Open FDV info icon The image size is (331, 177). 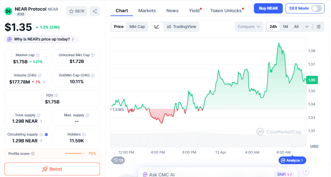coord(56,96)
